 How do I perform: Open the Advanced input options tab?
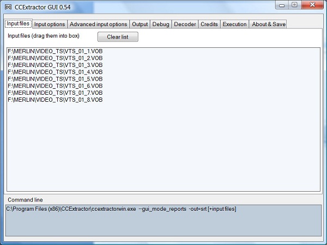pyautogui.click(x=99, y=24)
